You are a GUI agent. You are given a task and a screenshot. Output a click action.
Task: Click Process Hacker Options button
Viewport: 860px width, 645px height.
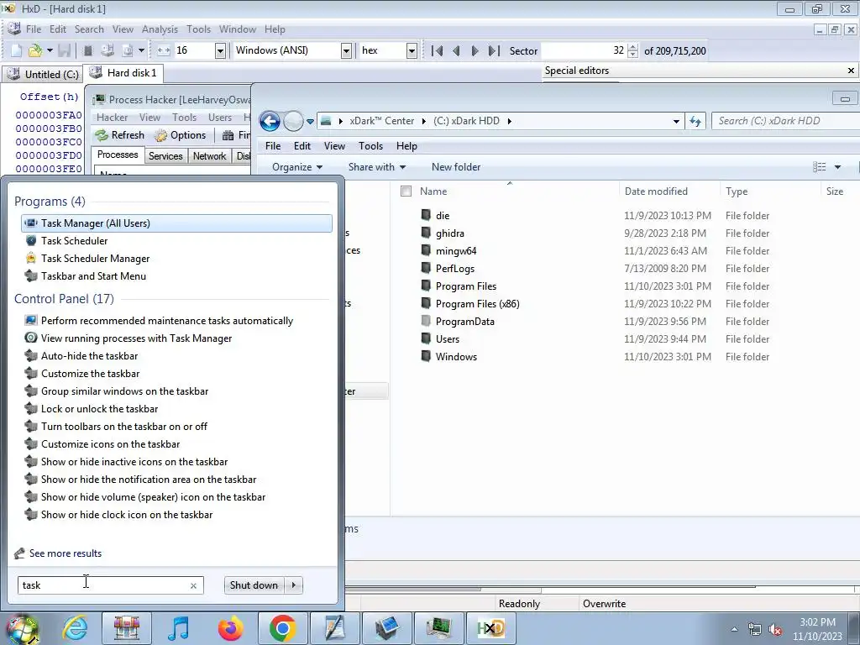(180, 135)
